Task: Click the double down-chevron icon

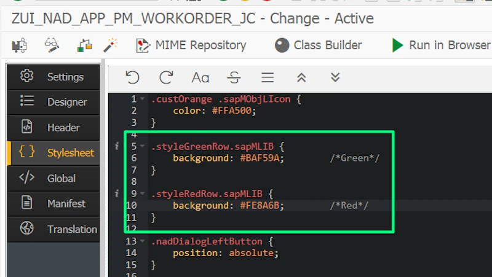Action: [335, 77]
